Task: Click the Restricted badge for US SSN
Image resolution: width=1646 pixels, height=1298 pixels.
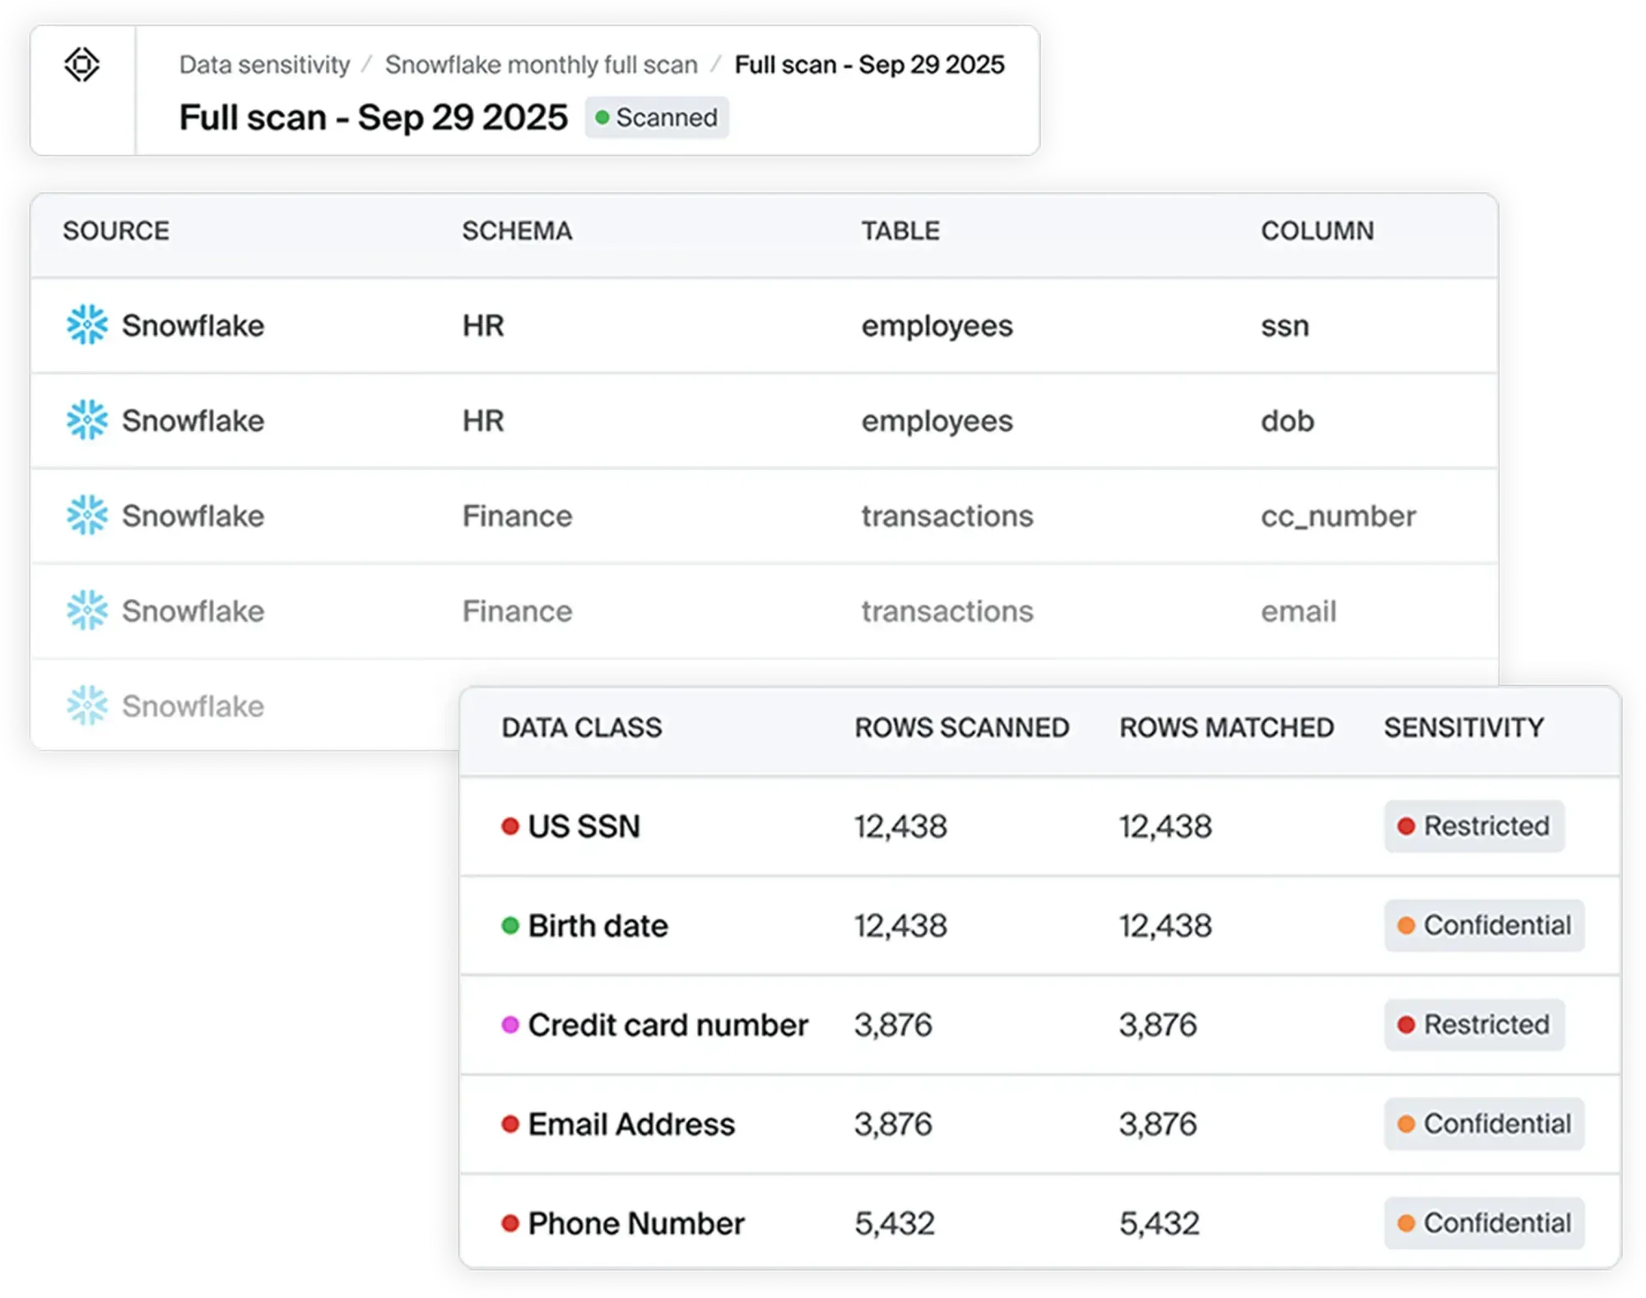Action: click(x=1474, y=826)
